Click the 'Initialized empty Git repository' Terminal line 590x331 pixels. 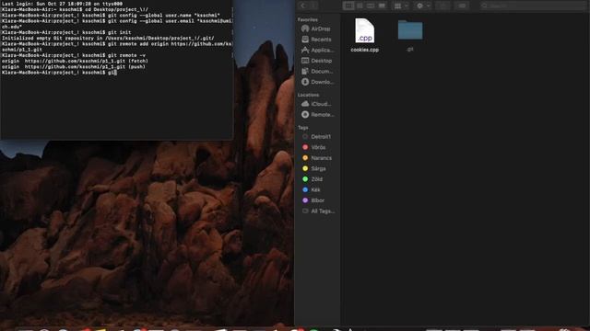[x=108, y=38]
